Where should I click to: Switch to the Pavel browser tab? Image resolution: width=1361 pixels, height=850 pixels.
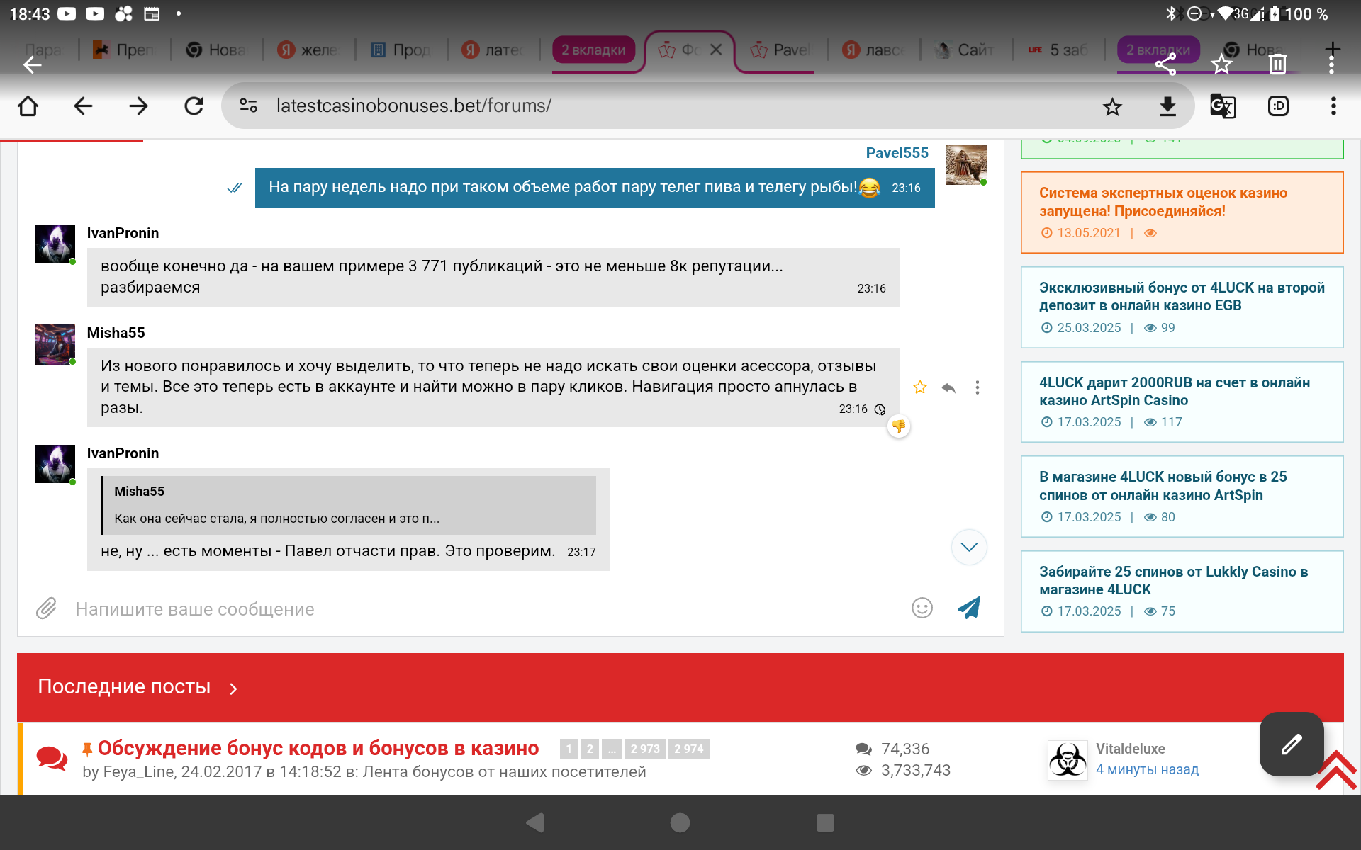coord(782,50)
